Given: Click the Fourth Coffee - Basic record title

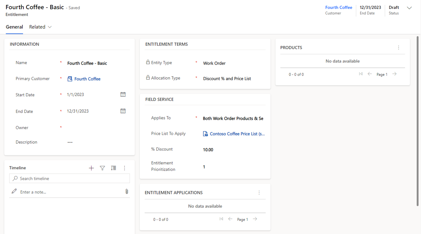Looking at the screenshot, I should [x=35, y=7].
